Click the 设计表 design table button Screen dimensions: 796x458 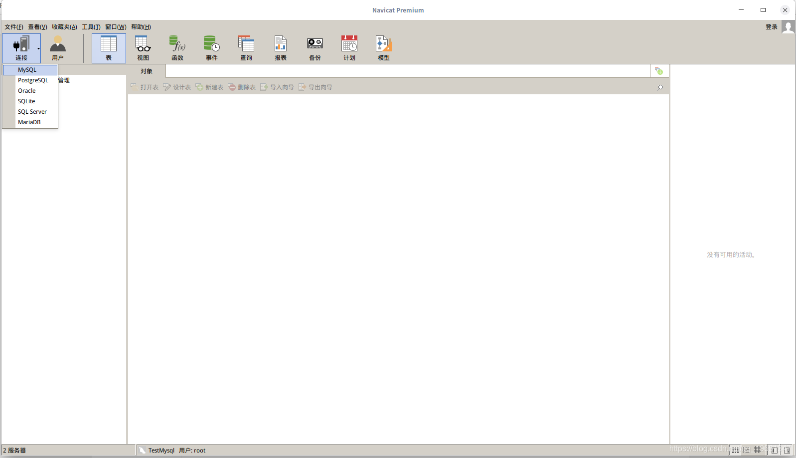pyautogui.click(x=177, y=87)
